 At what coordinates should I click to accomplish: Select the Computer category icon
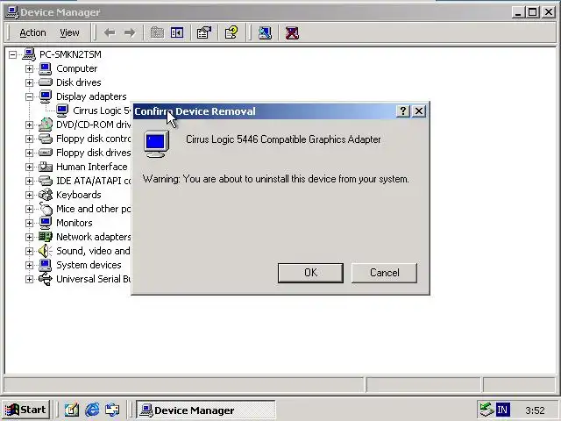[46, 68]
